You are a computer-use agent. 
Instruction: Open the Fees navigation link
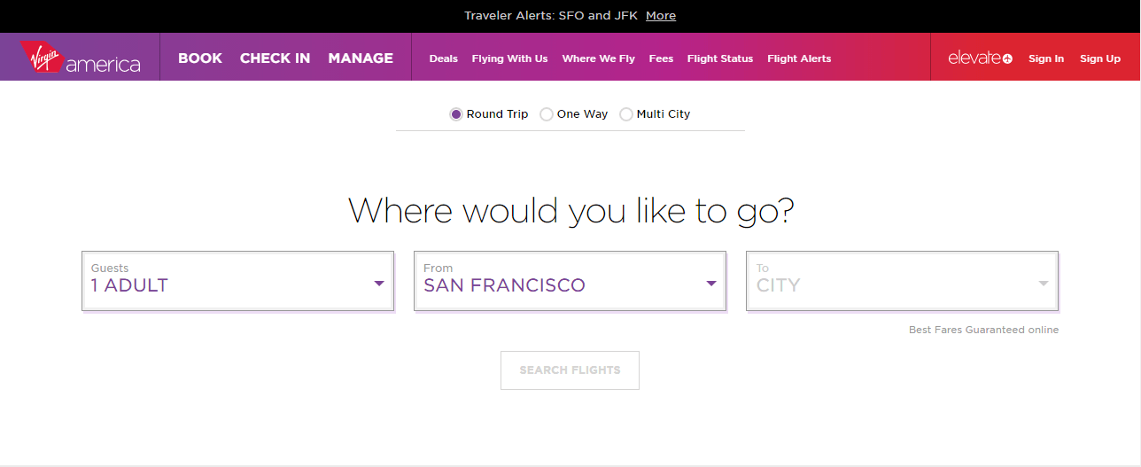pyautogui.click(x=661, y=58)
